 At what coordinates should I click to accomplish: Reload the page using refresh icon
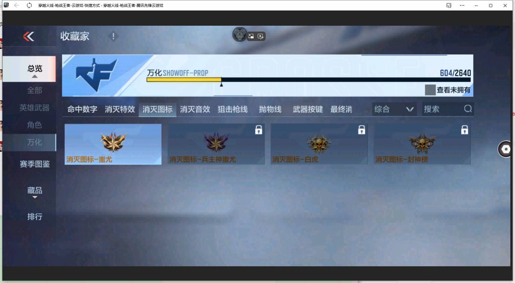coord(29,5)
